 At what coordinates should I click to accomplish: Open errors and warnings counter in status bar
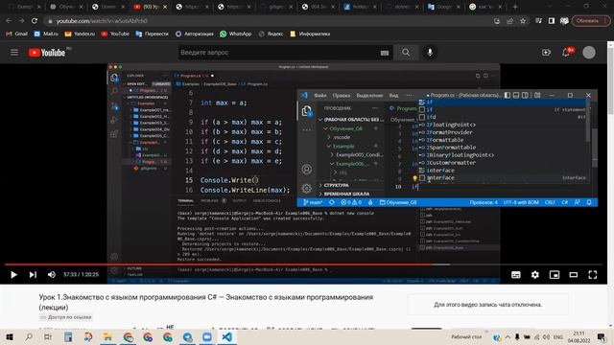point(351,202)
